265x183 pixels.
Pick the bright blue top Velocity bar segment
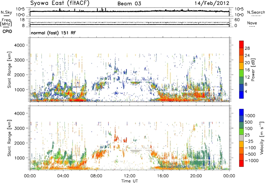(x=241, y=112)
